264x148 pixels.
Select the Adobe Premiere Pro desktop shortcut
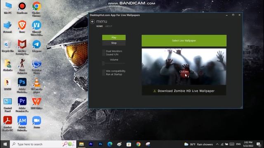22,105
